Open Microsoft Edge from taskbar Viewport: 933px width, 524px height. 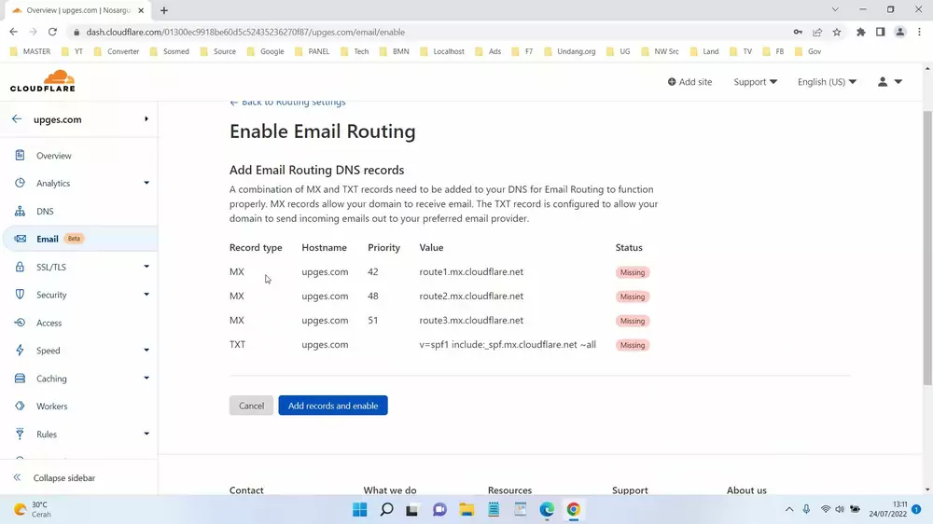[x=547, y=510]
